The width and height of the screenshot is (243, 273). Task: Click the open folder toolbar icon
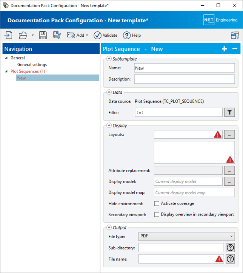[x=23, y=35]
